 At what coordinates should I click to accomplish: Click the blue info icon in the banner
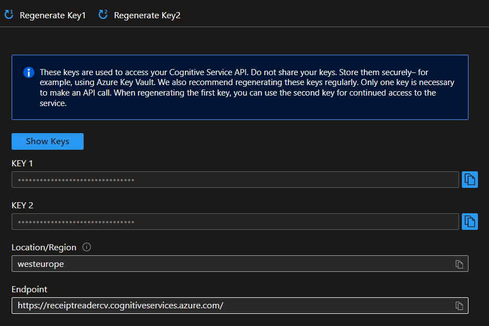click(x=28, y=73)
